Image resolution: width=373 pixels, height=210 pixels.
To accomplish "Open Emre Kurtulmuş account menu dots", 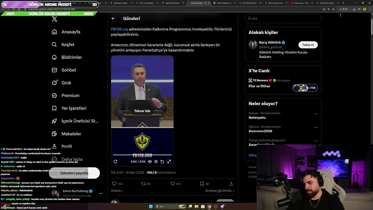I will (x=101, y=193).
